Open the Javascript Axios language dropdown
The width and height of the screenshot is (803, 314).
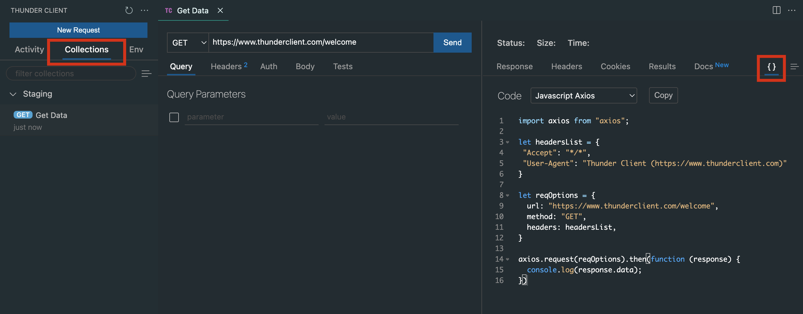click(x=584, y=96)
